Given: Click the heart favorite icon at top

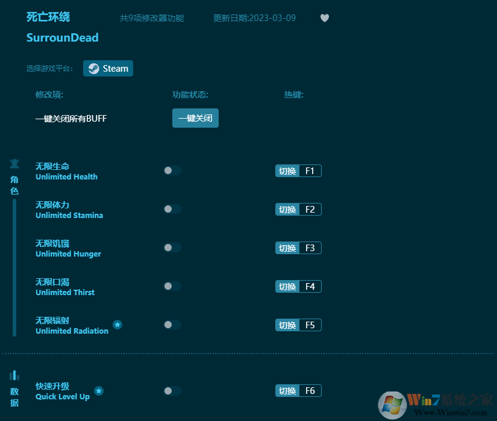Looking at the screenshot, I should click(x=325, y=18).
